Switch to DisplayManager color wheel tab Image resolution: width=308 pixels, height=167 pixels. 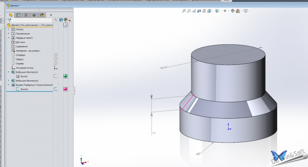(x=42, y=15)
